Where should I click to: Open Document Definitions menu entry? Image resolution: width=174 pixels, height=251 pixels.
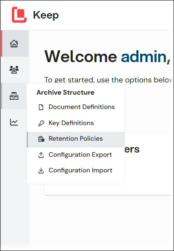click(x=76, y=107)
